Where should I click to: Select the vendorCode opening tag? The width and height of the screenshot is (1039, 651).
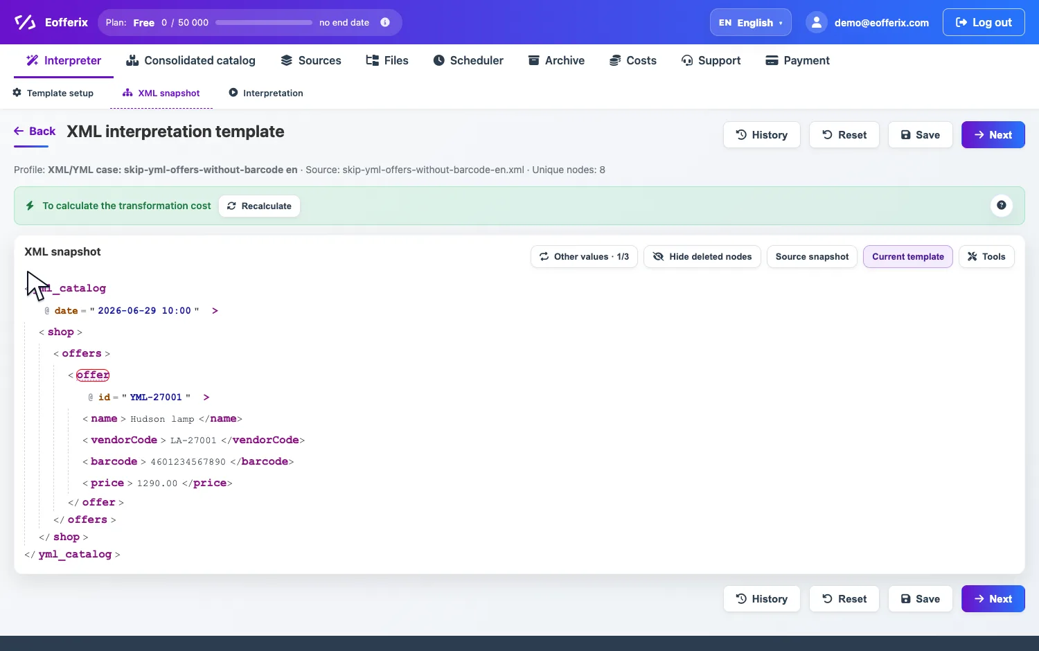(124, 440)
